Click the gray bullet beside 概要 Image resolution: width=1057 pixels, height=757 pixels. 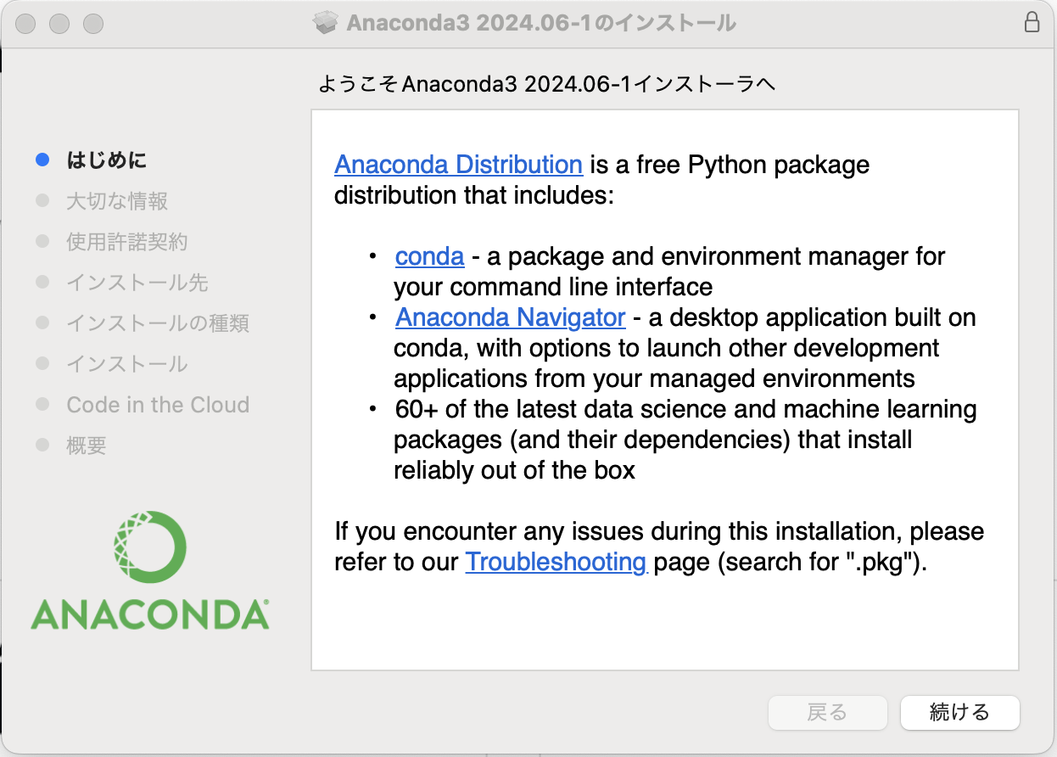point(43,445)
